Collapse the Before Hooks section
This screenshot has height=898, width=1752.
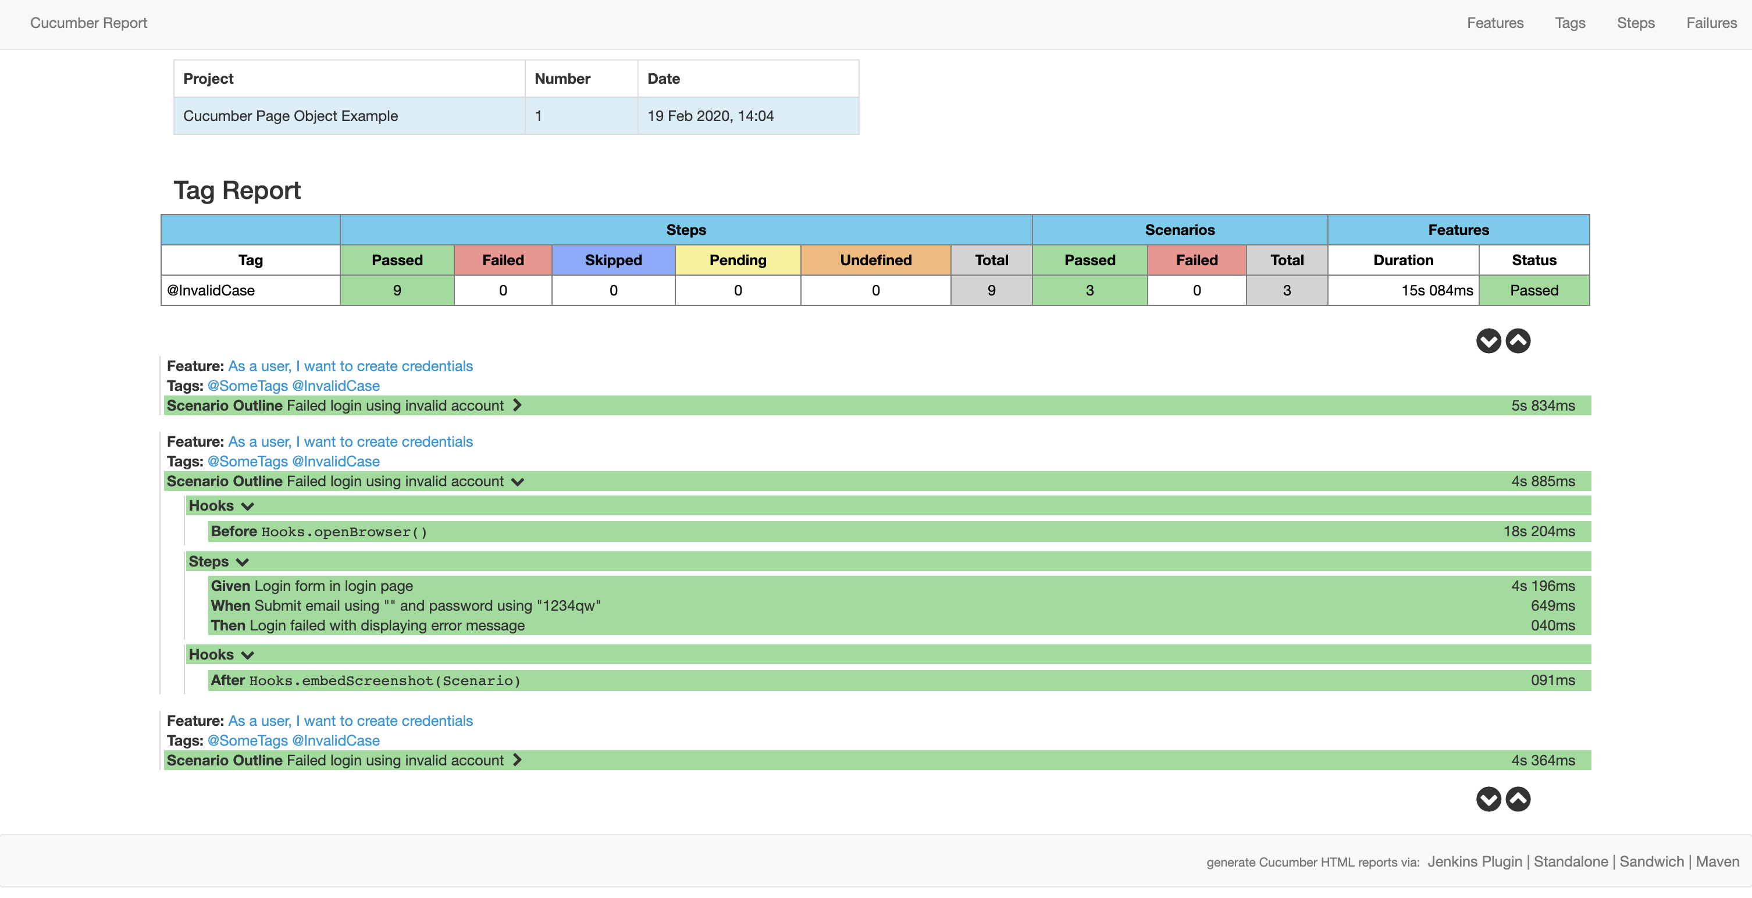click(x=248, y=506)
